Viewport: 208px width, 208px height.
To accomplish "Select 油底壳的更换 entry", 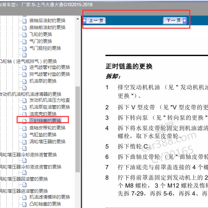I will [43, 114].
